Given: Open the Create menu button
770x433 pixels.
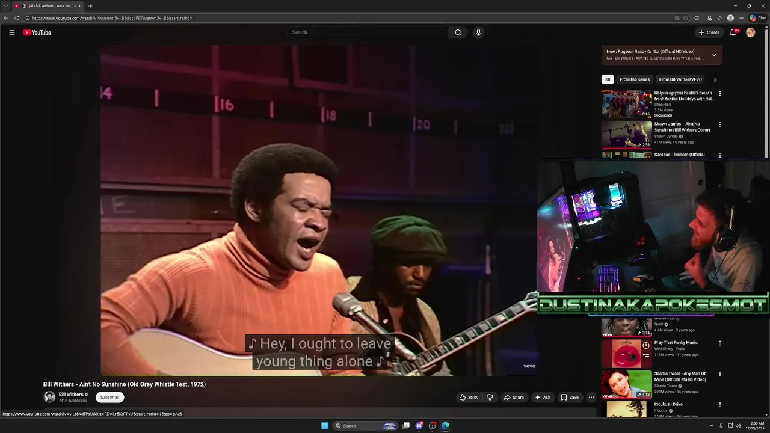Looking at the screenshot, I should (x=709, y=32).
